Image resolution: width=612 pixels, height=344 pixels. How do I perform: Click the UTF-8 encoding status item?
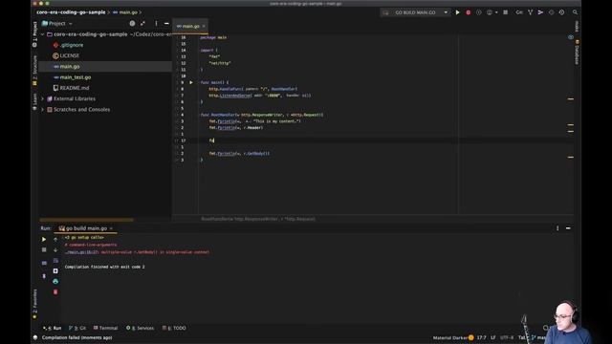[x=507, y=337]
